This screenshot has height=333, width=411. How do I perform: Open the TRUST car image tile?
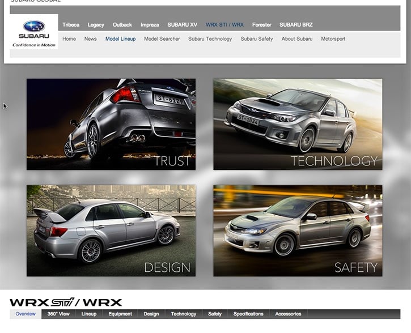[x=111, y=124]
